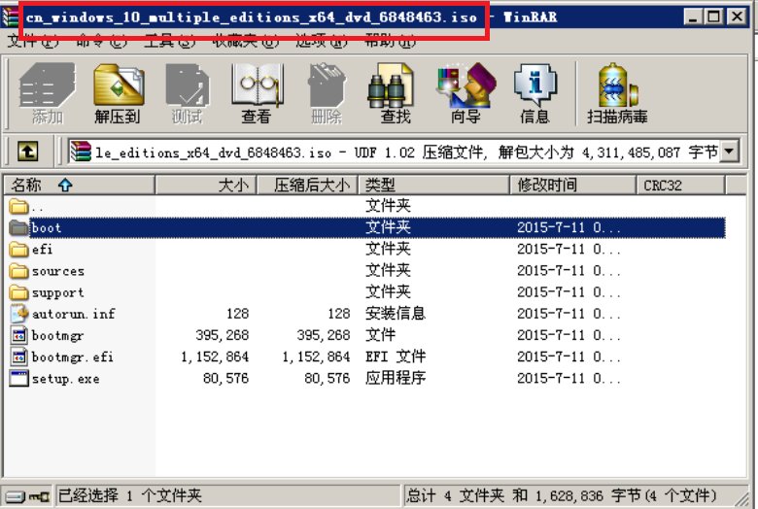Click the autorun.inf file icon

pos(19,314)
